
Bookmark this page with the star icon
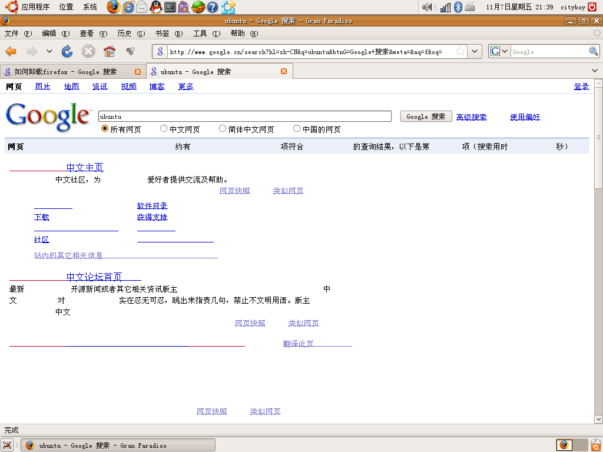point(460,51)
